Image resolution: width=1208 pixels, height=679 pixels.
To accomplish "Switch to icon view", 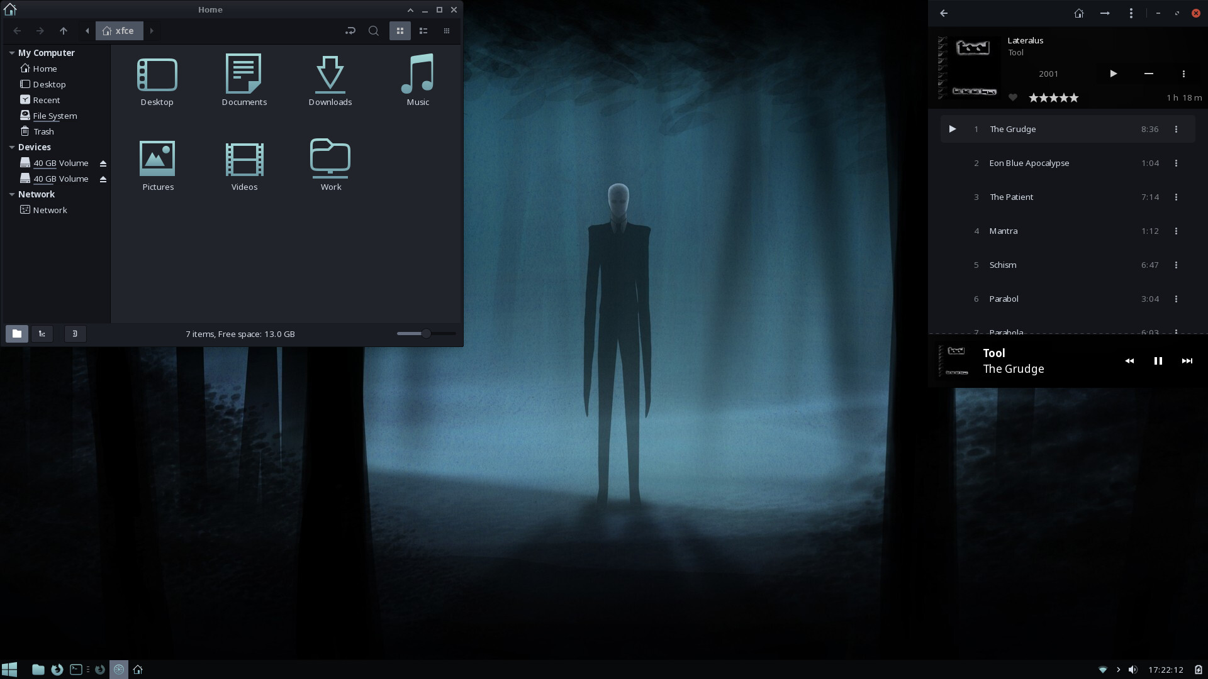I will tap(400, 31).
